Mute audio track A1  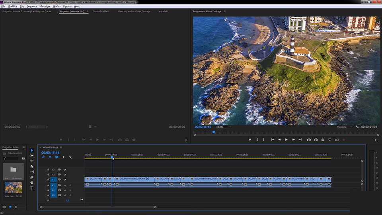[65, 186]
